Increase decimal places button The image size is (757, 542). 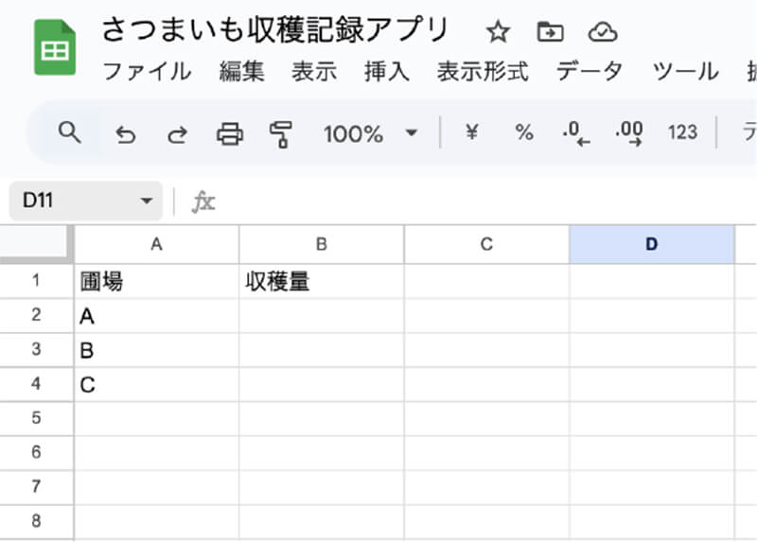pos(628,134)
